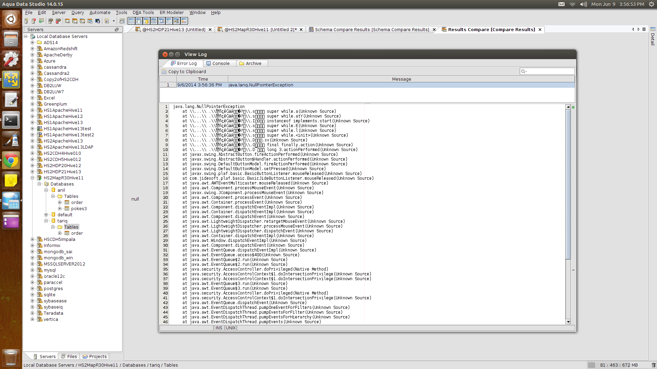Open the Query Analyzer toolbar icon

(67, 21)
